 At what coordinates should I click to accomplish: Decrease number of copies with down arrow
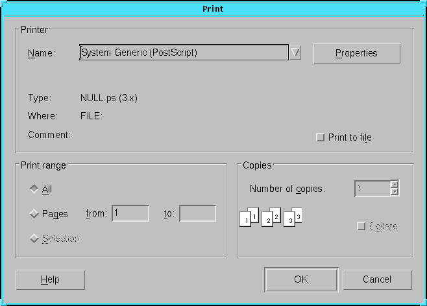point(394,192)
